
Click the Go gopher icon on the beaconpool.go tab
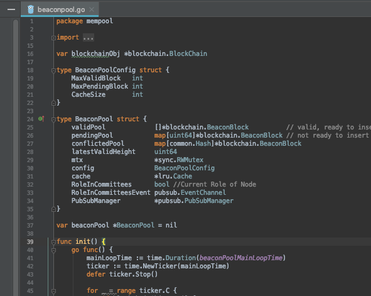31,9
